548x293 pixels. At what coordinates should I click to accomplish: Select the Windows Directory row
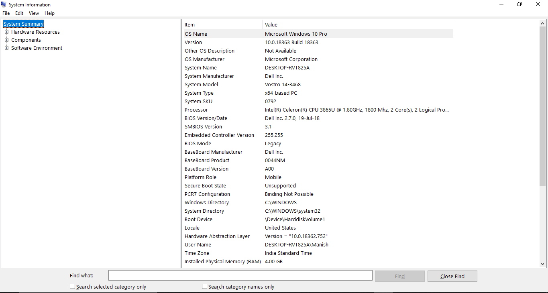(x=318, y=203)
